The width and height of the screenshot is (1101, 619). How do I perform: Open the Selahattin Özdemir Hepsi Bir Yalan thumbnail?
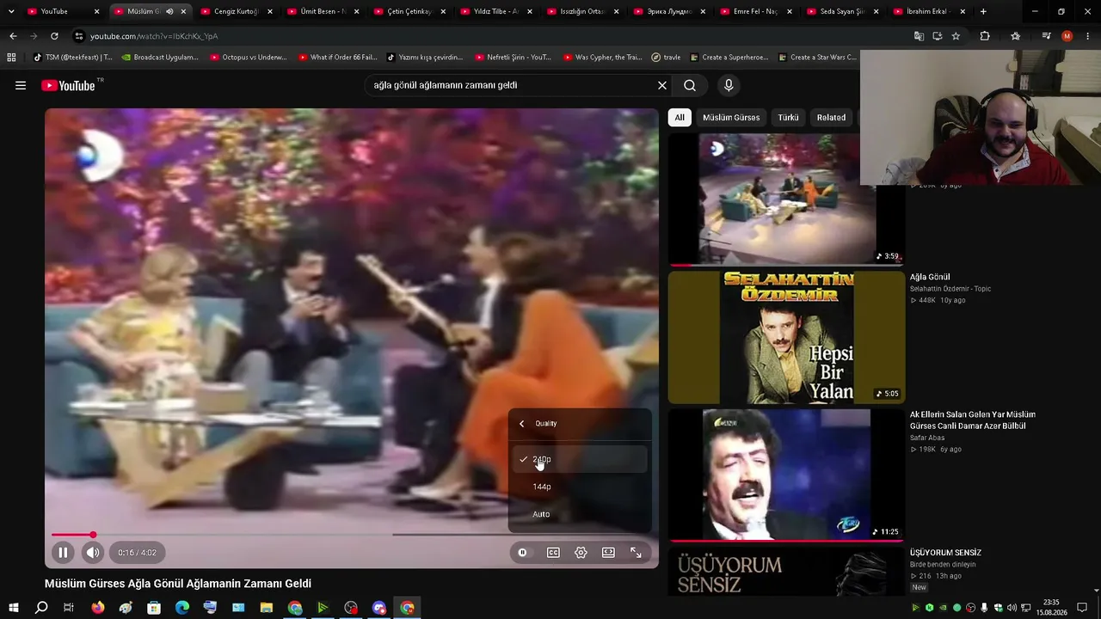pyautogui.click(x=786, y=337)
